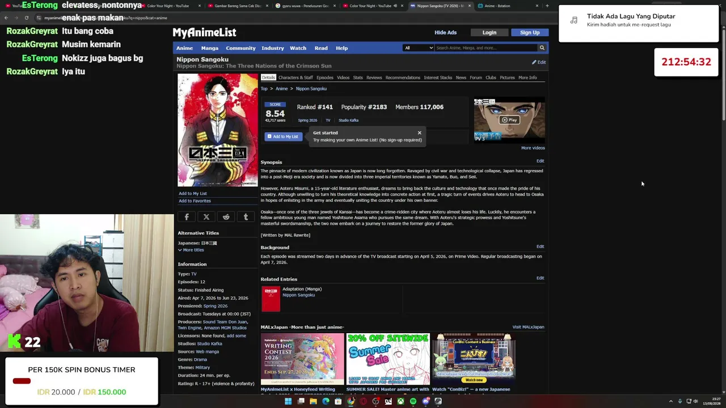The height and width of the screenshot is (408, 726).
Task: Close the Get started tooltip
Action: pyautogui.click(x=420, y=133)
